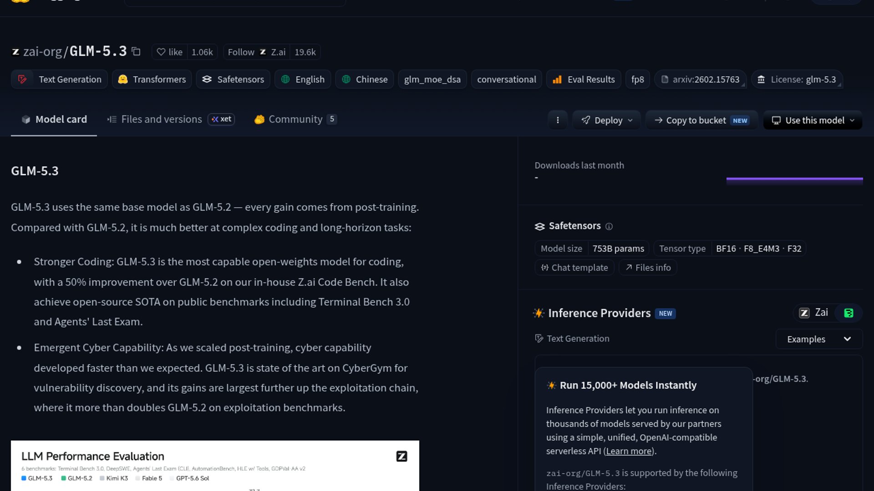Select the Zai inference provider
The height and width of the screenshot is (491, 874).
coord(814,313)
